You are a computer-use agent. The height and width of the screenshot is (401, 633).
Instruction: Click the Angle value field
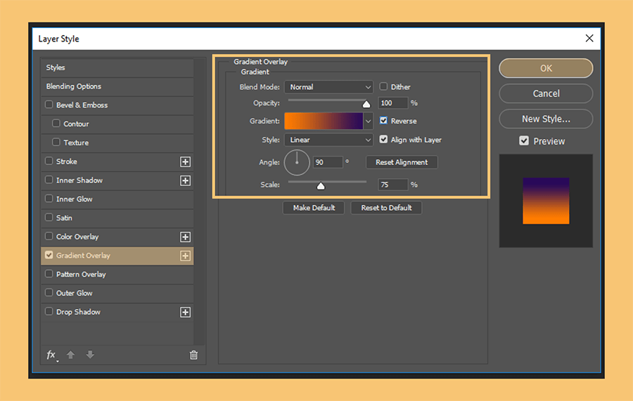click(328, 162)
